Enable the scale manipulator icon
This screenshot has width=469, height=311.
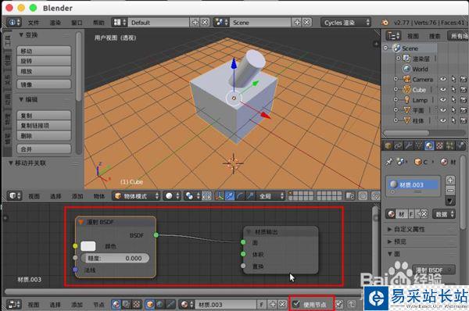point(250,196)
